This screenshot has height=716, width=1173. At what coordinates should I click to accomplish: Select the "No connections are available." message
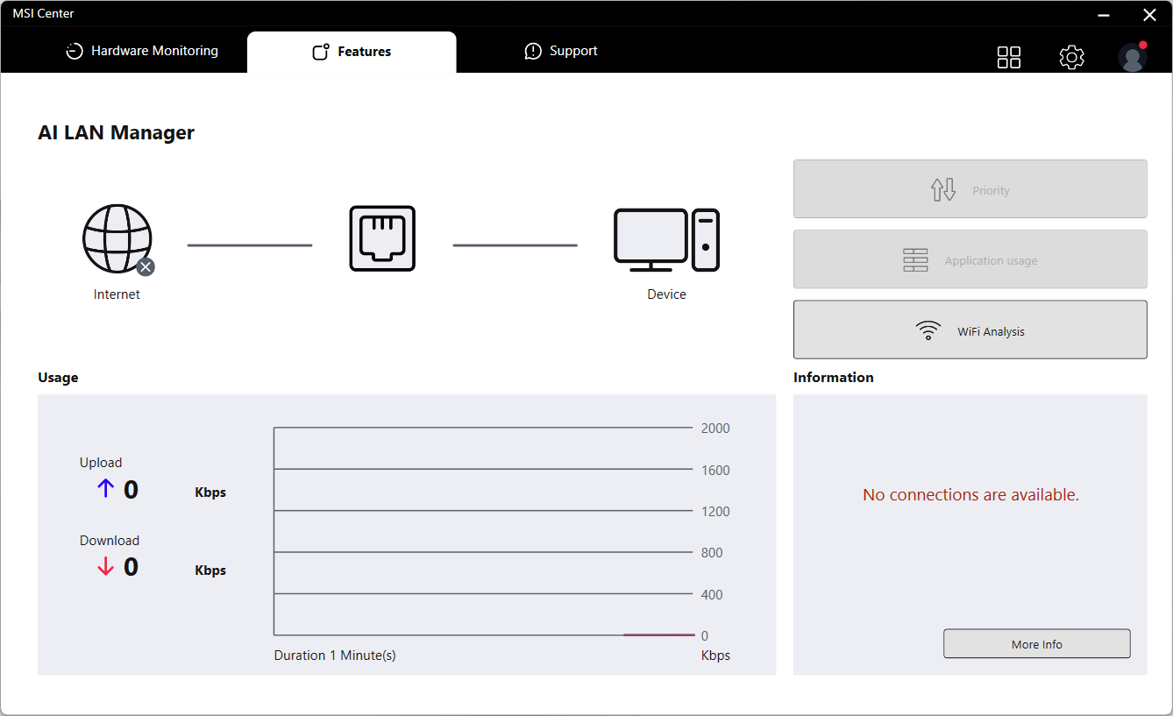pyautogui.click(x=970, y=494)
